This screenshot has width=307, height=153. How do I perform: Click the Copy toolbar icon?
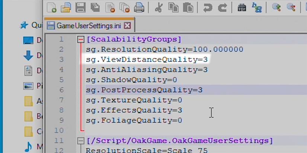173,7
